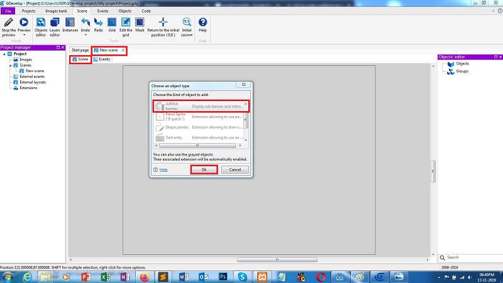Switch to the Images bank ribbon tab
Viewport: 503px width, 283px height.
56,11
